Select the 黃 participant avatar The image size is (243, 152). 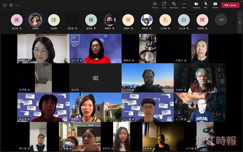coord(17,20)
